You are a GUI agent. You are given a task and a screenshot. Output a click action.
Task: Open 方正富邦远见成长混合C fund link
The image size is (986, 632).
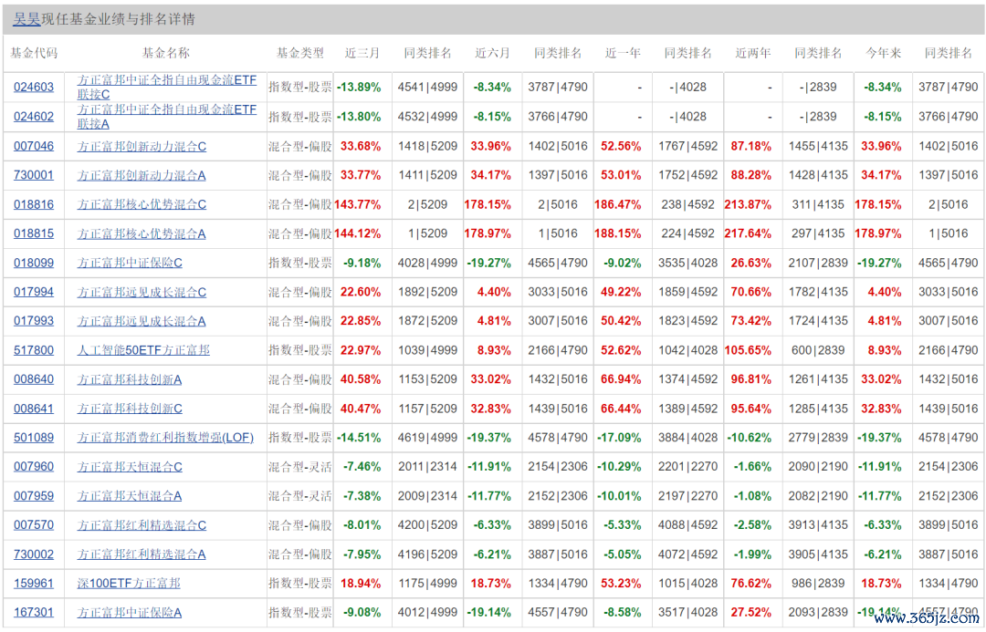point(142,292)
